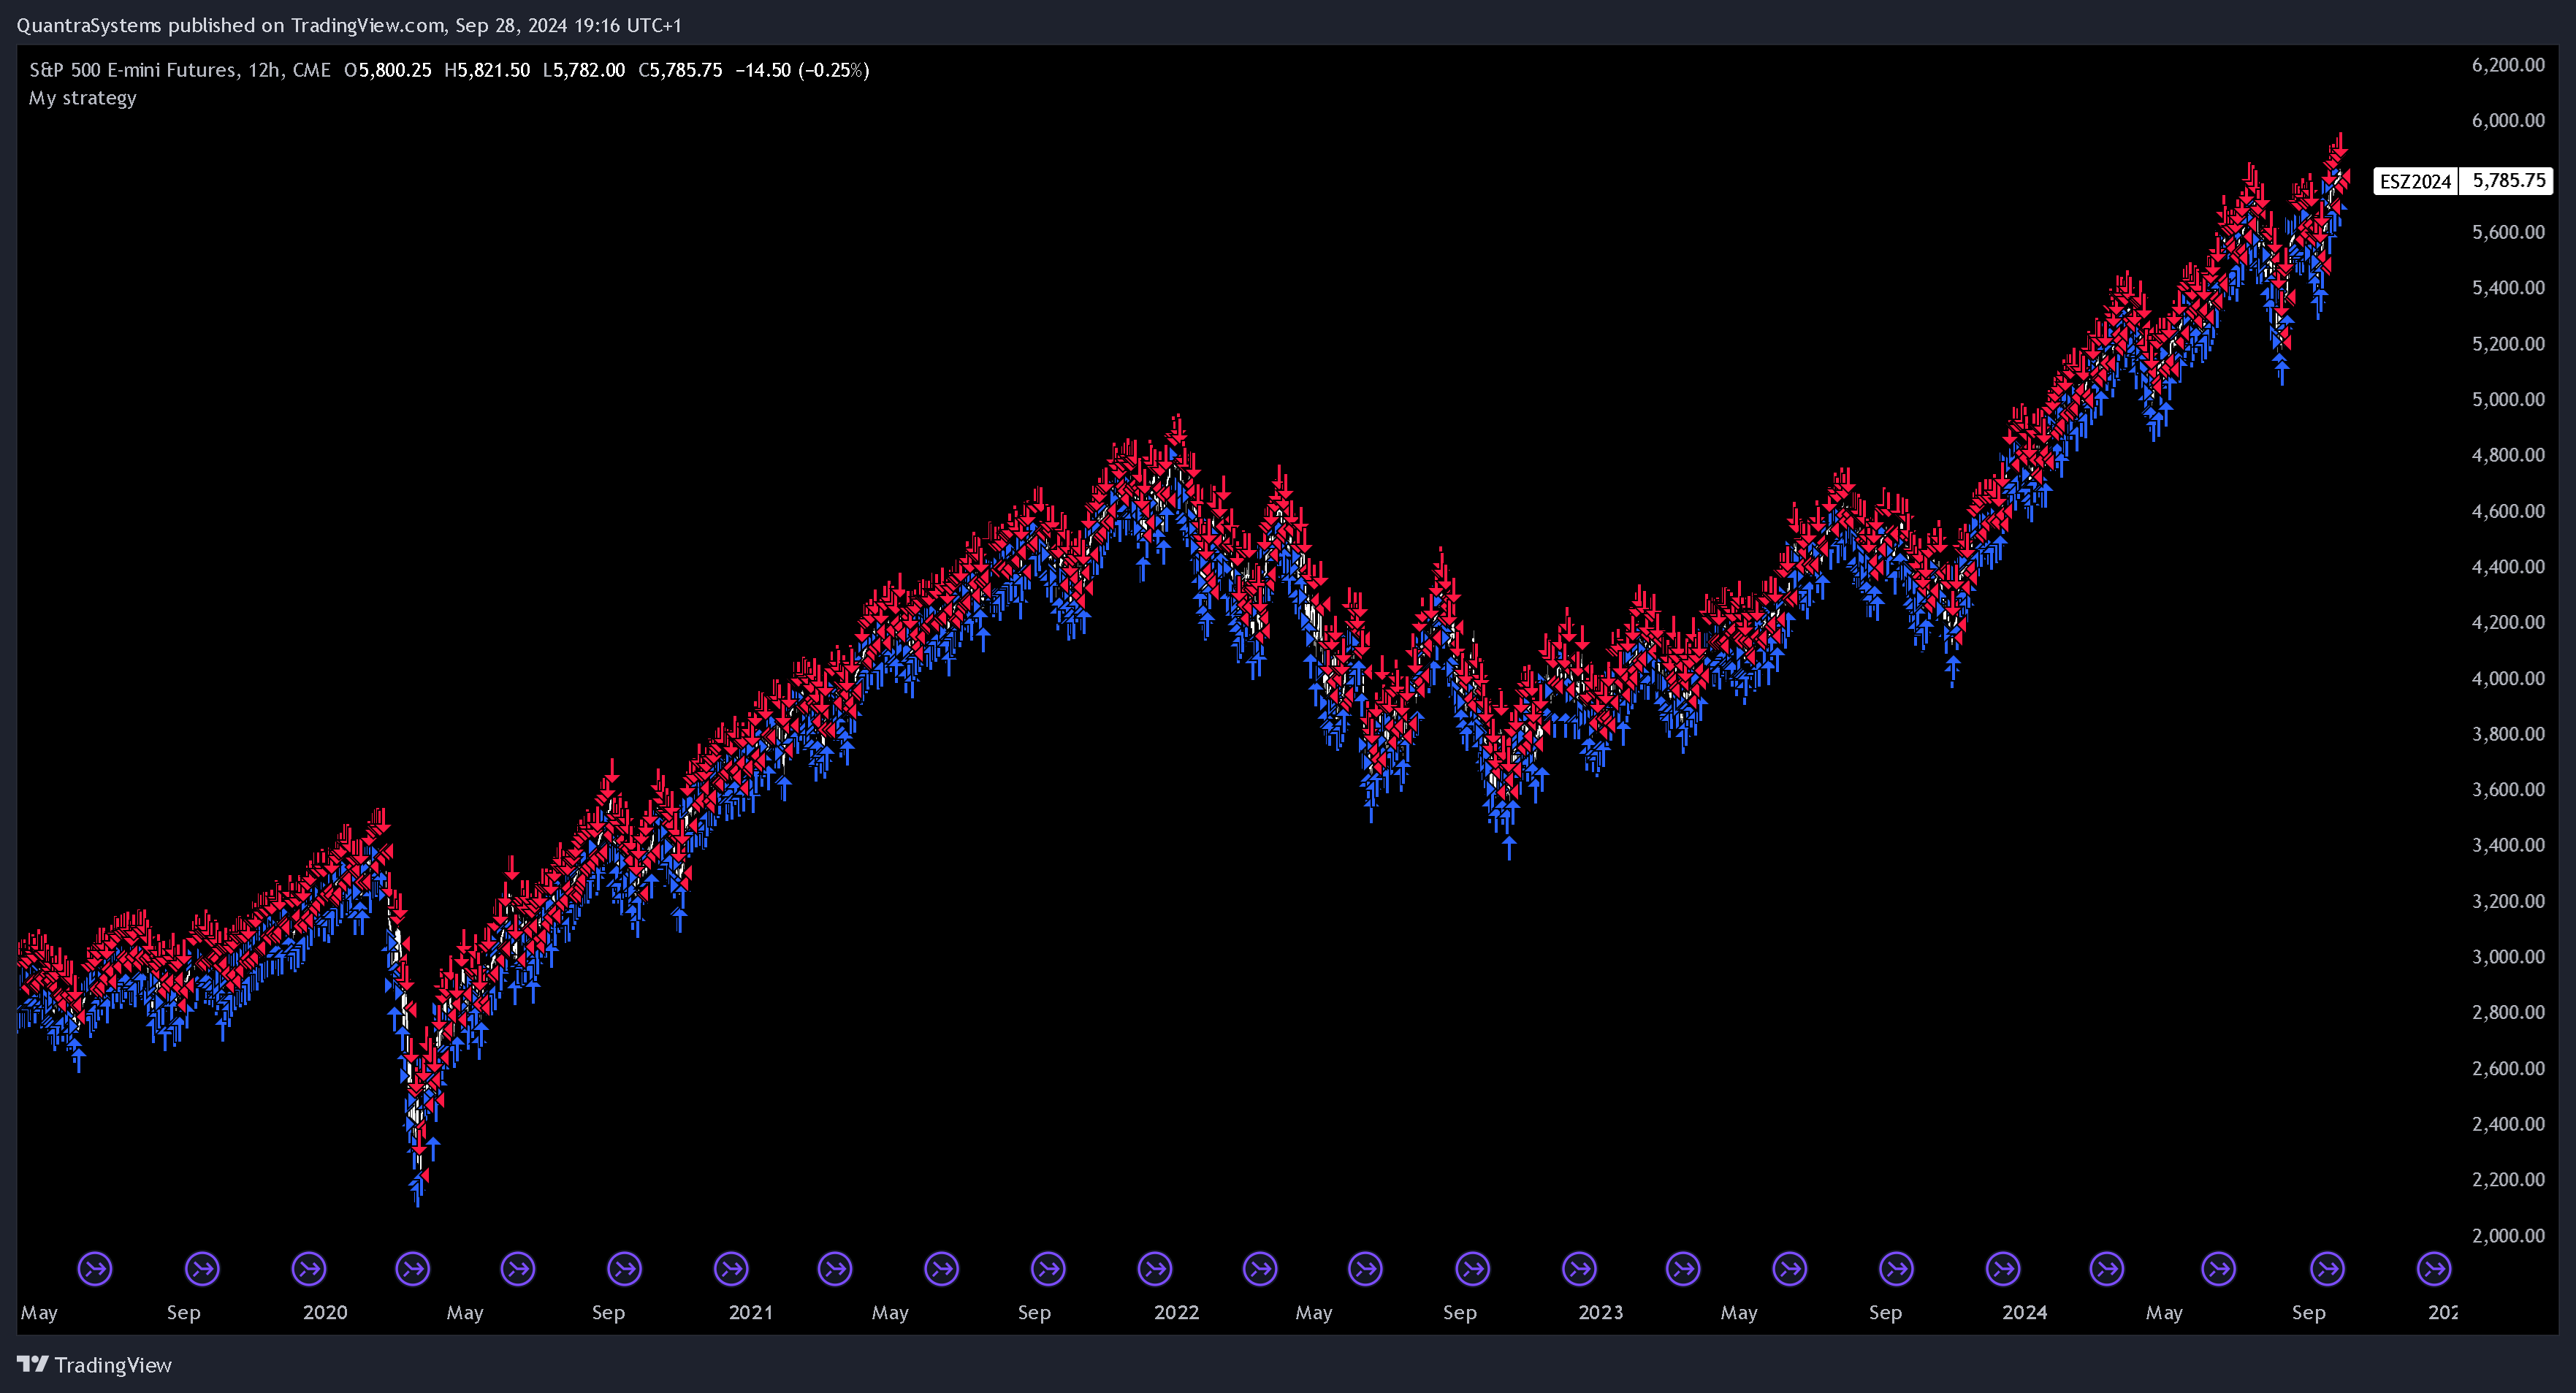
Task: Click the close value C5,785.75
Action: (680, 70)
